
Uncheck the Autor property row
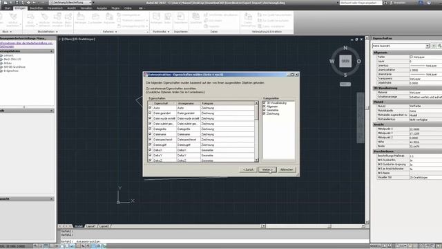point(150,108)
